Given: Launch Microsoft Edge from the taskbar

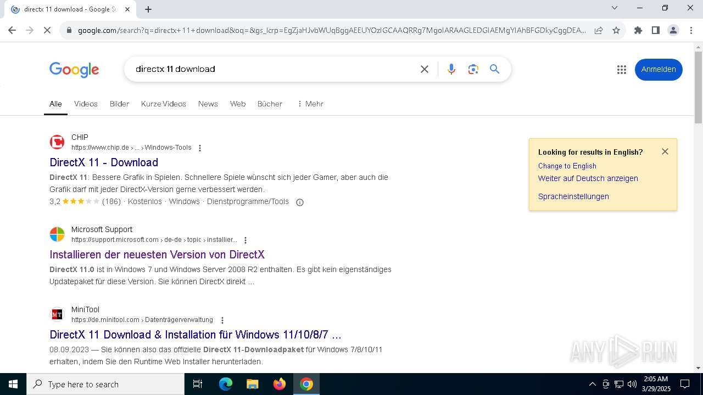Looking at the screenshot, I should tap(226, 384).
